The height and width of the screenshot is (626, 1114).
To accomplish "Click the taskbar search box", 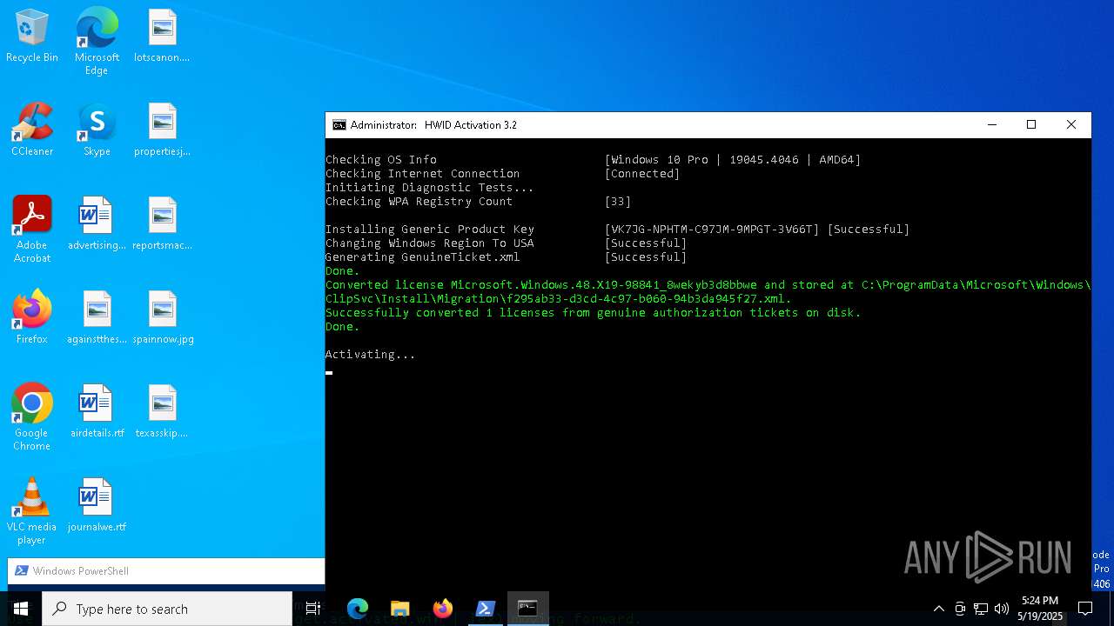I will [x=167, y=609].
